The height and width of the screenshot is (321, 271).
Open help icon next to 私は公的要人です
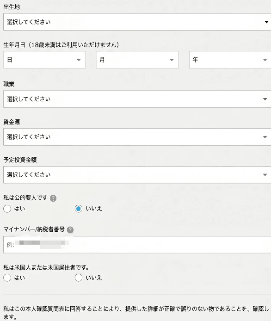pos(53,198)
